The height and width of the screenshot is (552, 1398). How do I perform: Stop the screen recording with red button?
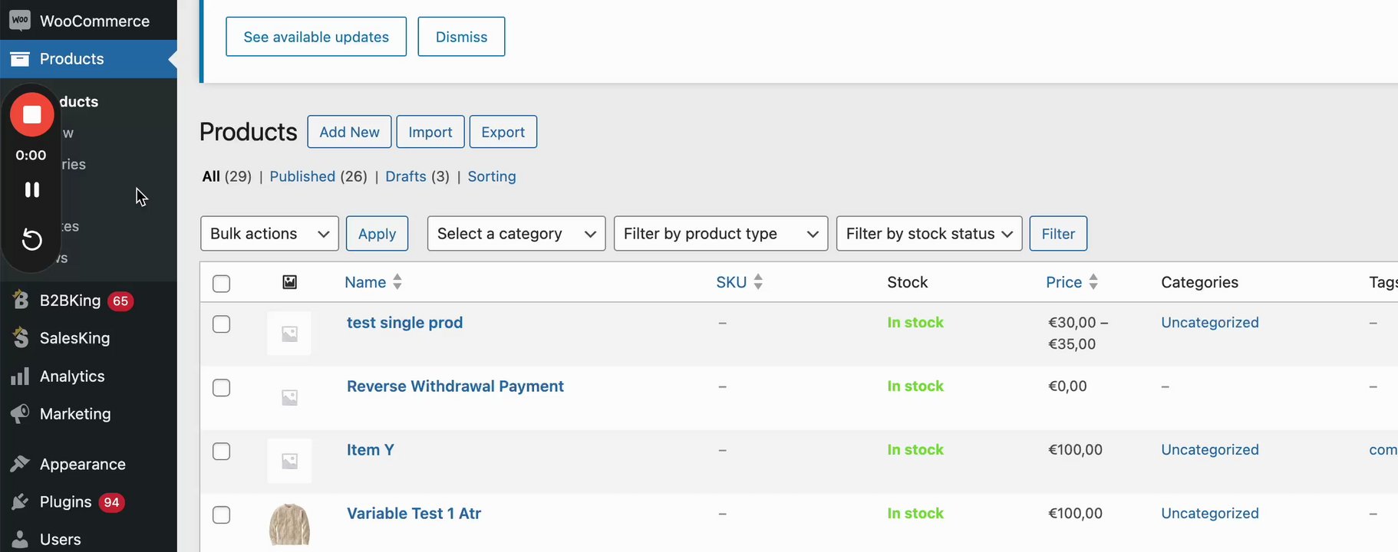[x=31, y=114]
